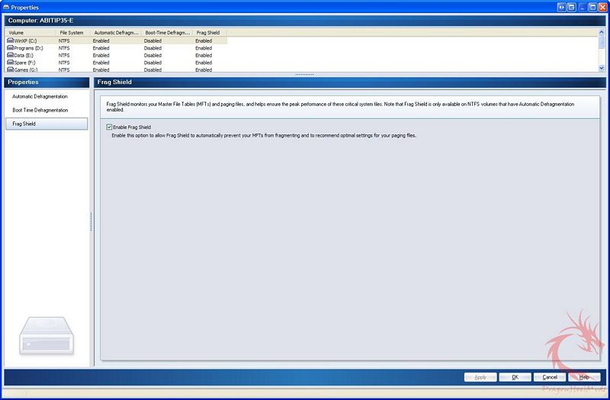This screenshot has height=400, width=610.
Task: Click the WinXP (C:) drive icon
Action: pos(10,40)
